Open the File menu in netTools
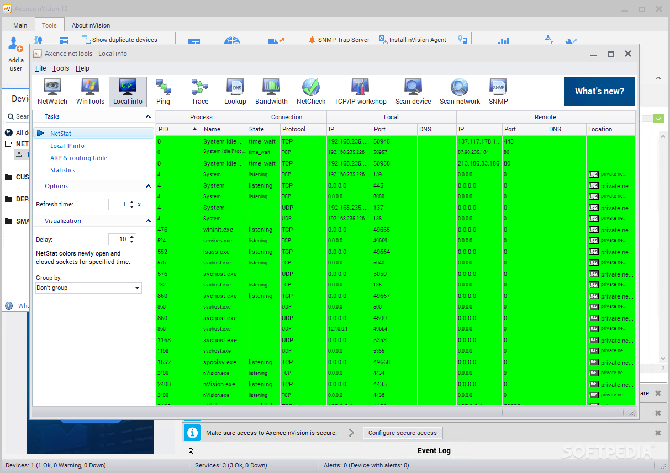This screenshot has width=670, height=473. (41, 68)
